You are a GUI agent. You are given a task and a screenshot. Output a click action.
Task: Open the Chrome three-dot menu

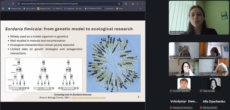coord(143,4)
